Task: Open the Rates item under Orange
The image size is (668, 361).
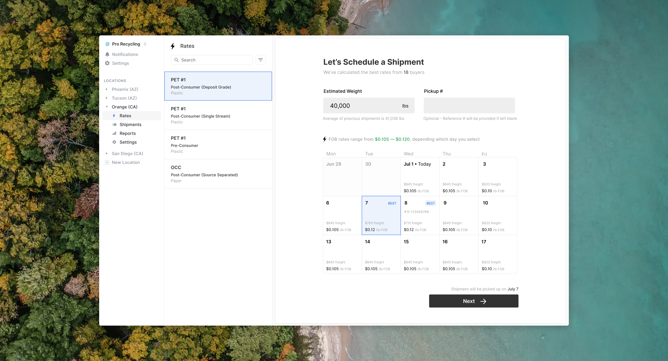Action: [x=125, y=116]
